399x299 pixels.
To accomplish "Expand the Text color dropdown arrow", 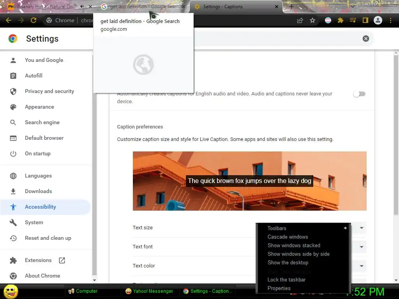I will [362, 266].
